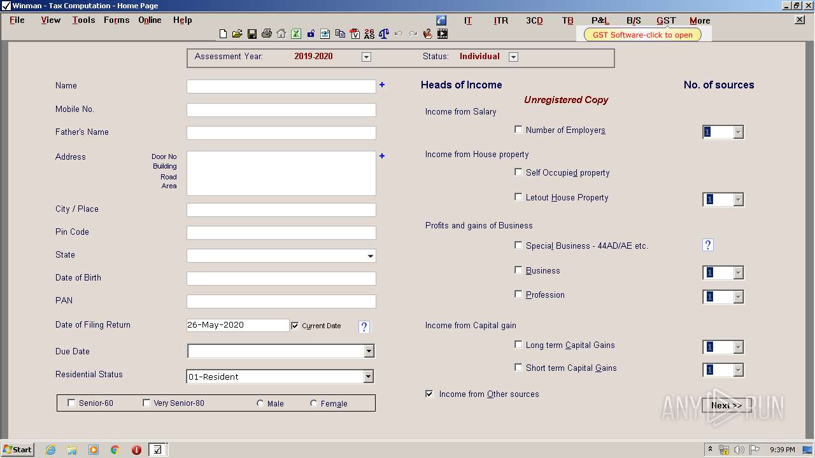Open the Due Date dropdown

coord(369,351)
